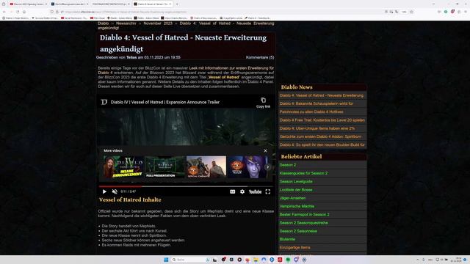This screenshot has width=470, height=264.
Task: Click the video title 'Diablo IV | Vessel of Hatred'
Action: [164, 102]
